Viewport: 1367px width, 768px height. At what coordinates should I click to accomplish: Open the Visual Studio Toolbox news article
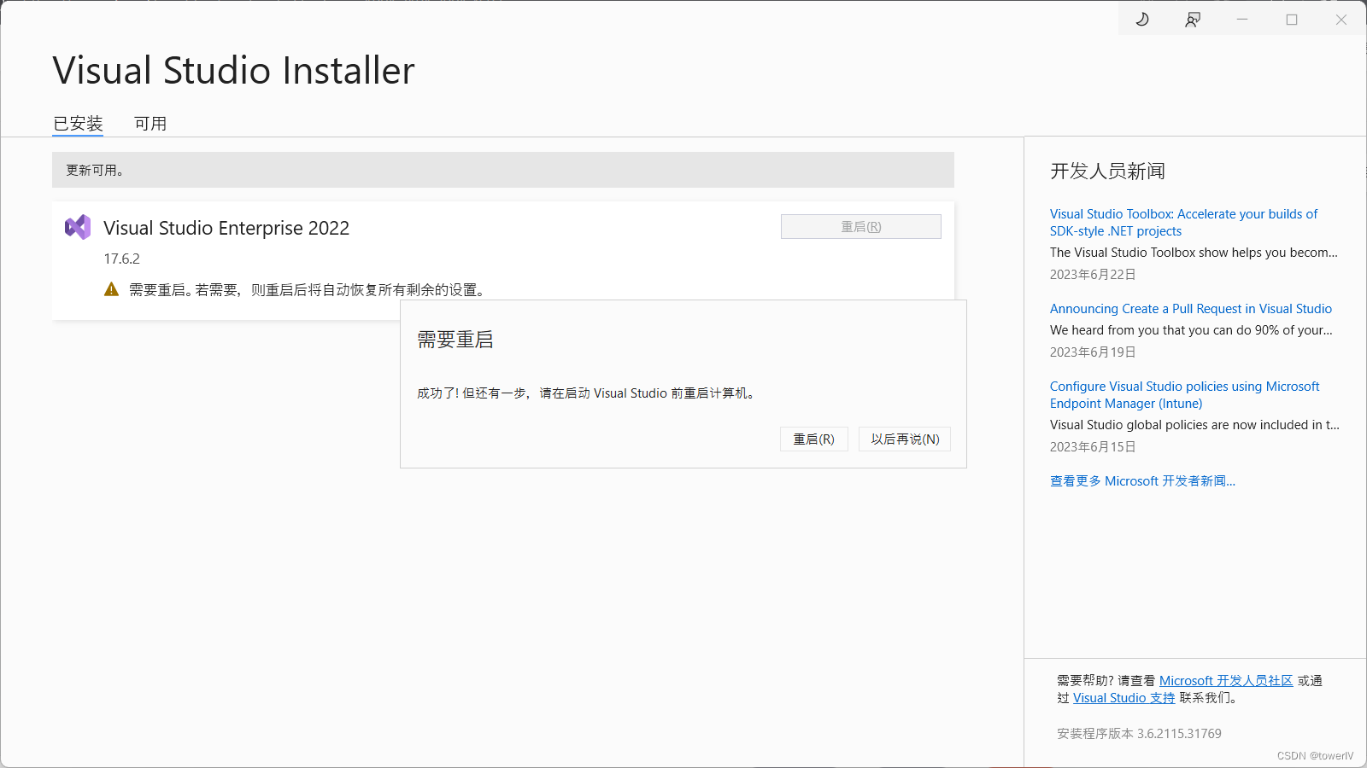pyautogui.click(x=1183, y=223)
